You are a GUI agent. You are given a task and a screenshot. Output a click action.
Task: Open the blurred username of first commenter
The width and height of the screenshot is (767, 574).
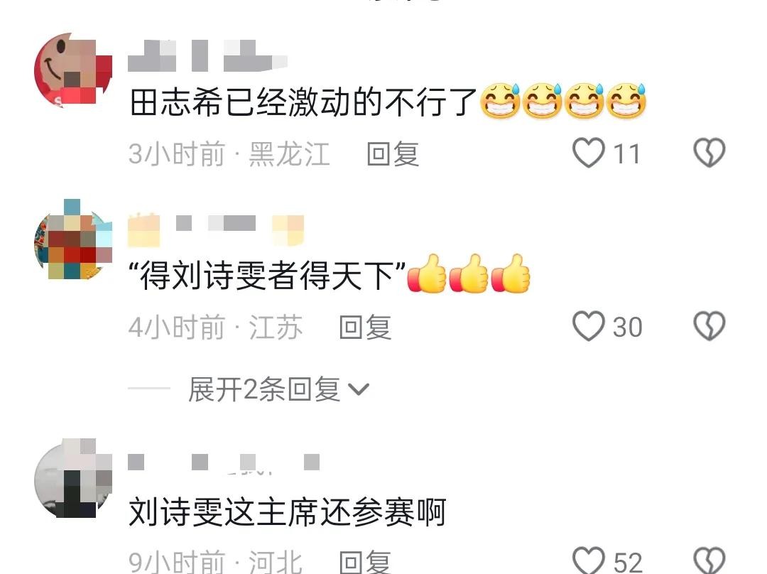tap(207, 56)
